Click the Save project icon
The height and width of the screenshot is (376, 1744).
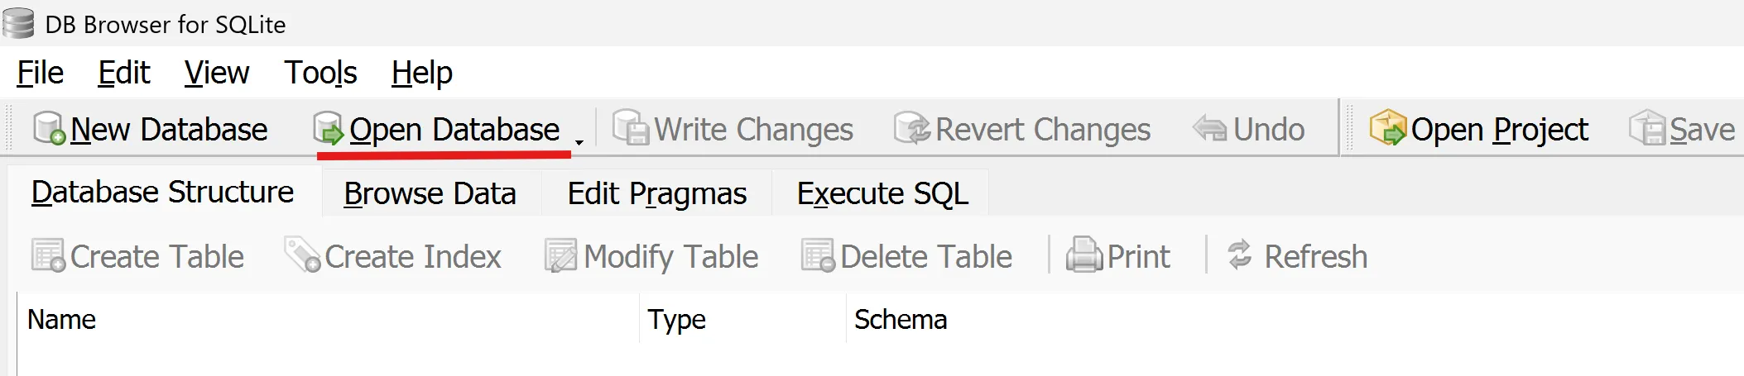[x=1646, y=129]
